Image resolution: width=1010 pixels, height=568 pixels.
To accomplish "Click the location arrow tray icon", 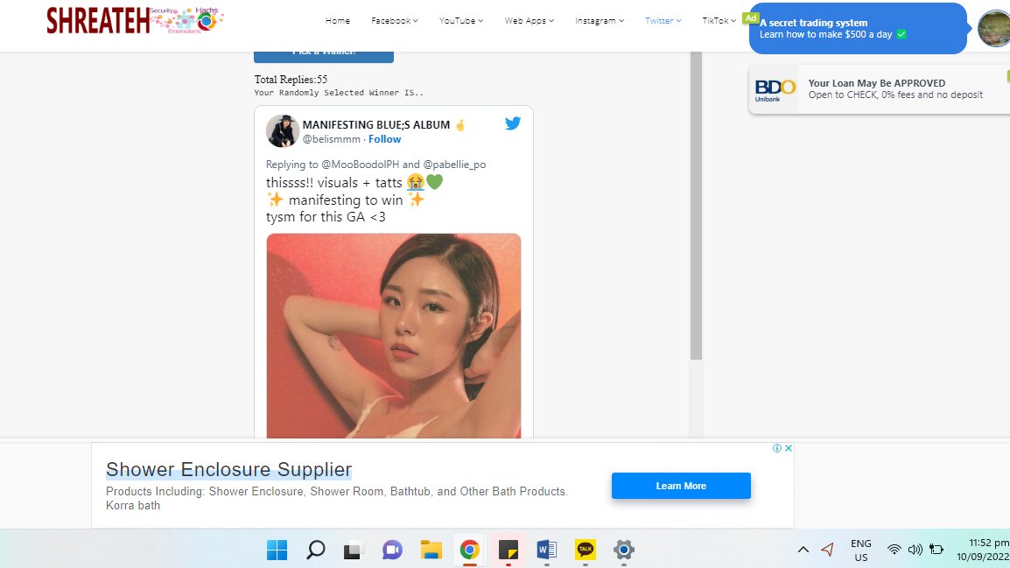I will 827,550.
